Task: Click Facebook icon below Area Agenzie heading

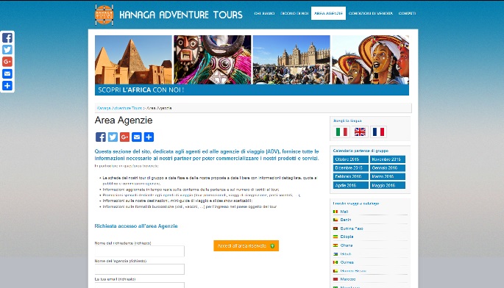Action: (x=101, y=137)
